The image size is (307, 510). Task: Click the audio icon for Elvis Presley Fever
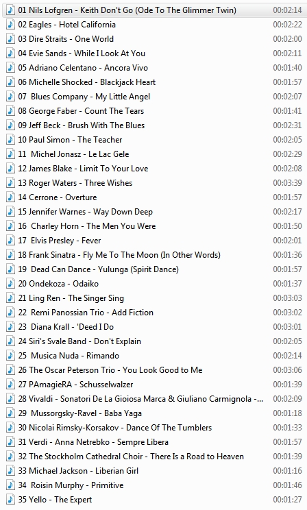click(x=10, y=241)
